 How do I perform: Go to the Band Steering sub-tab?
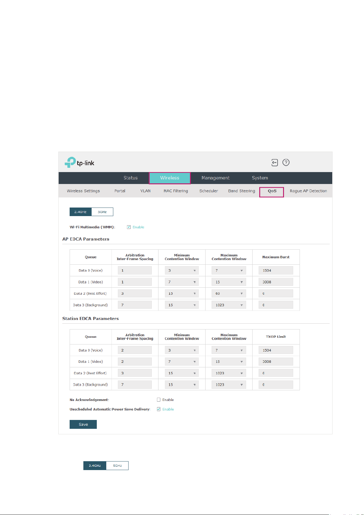(x=242, y=191)
